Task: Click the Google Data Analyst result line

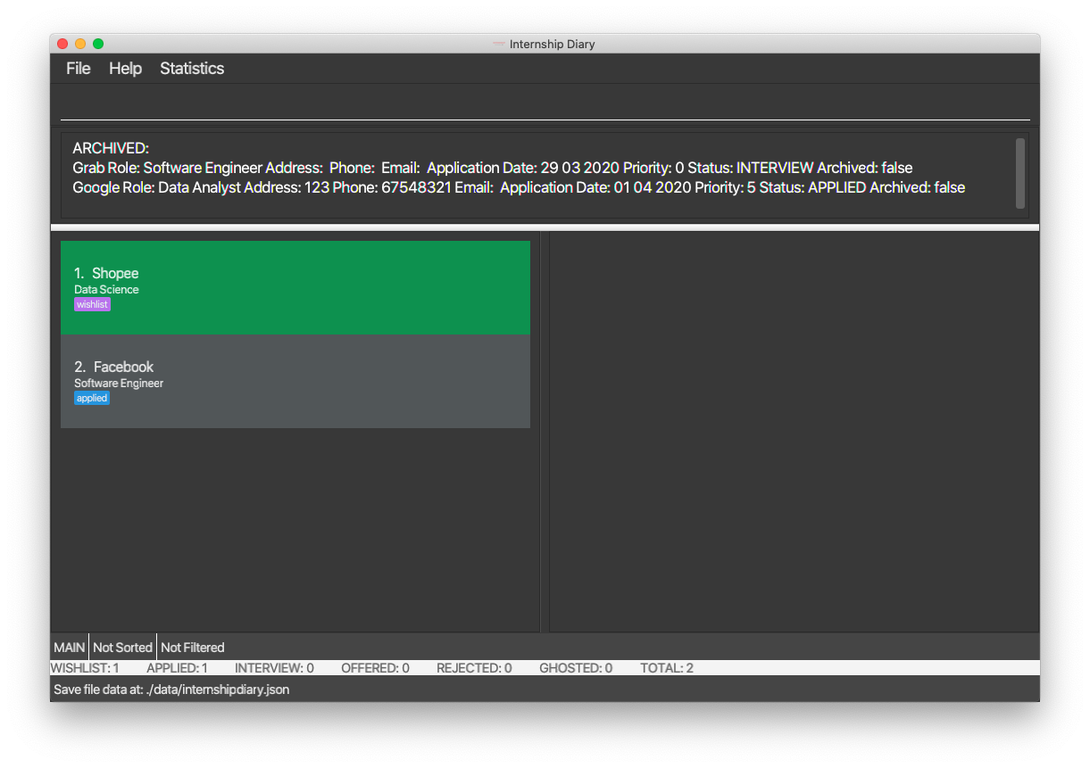Action: (519, 187)
